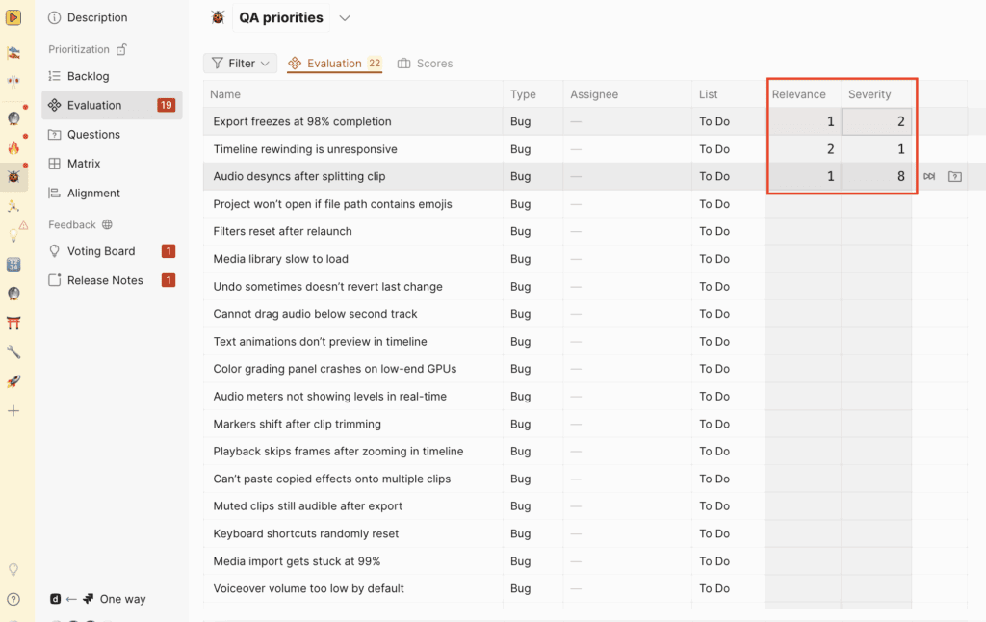Open the Voting Board
The image size is (986, 622).
coord(101,250)
